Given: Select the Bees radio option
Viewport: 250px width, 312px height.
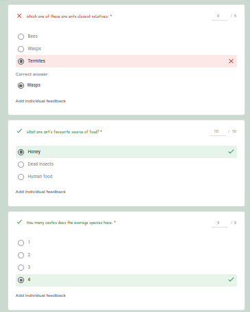Looking at the screenshot, I should tap(21, 36).
